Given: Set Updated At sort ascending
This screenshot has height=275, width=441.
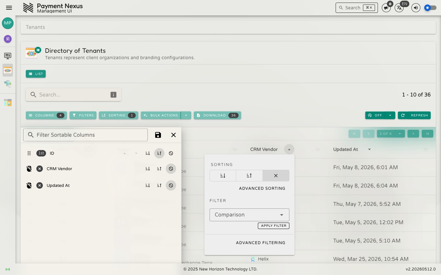Looking at the screenshot, I should click(159, 185).
